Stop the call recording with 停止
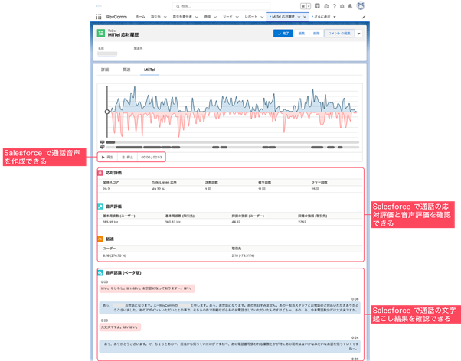The image size is (461, 361). (128, 157)
